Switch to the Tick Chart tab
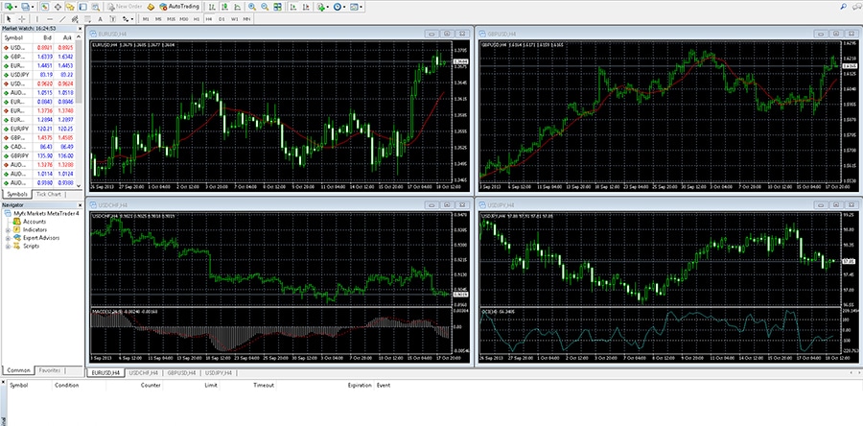Image resolution: width=863 pixels, height=426 pixels. click(48, 194)
